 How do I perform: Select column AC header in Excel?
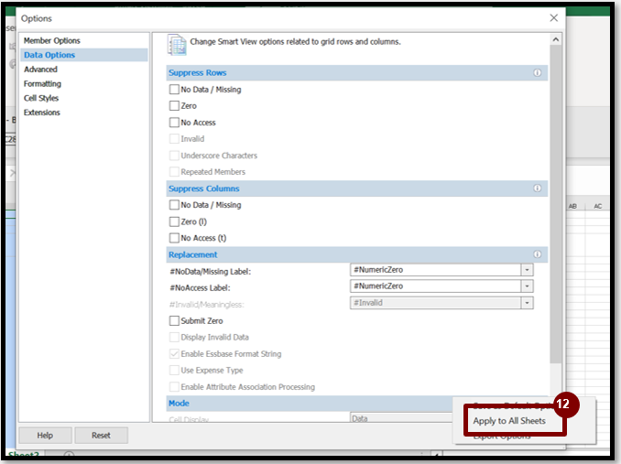(x=597, y=206)
